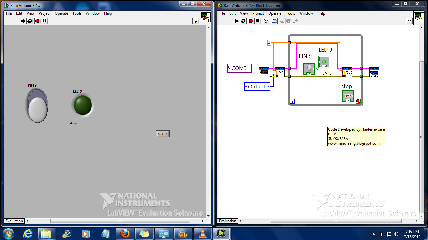Click Evaluation tab in Block Diagram window
This screenshot has height=240, width=428.
pos(228,221)
